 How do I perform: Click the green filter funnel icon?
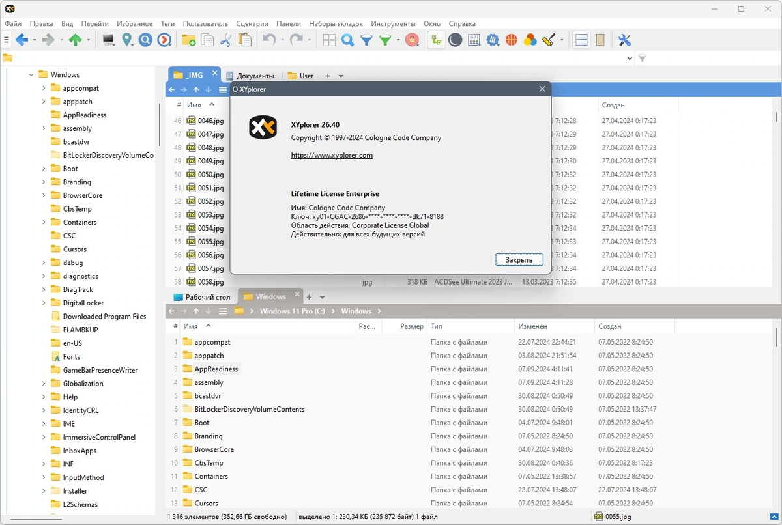[x=386, y=40]
